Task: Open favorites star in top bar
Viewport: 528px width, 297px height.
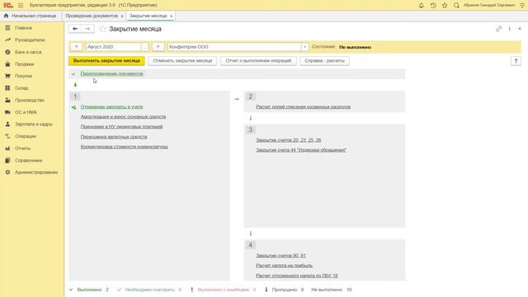Action: click(445, 6)
